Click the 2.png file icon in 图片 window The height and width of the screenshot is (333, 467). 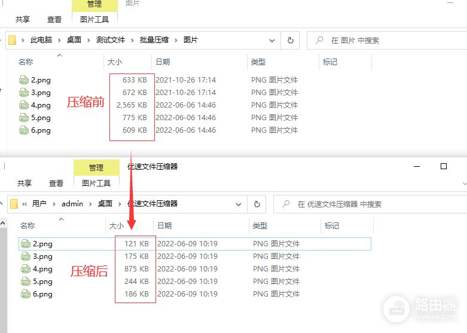24,80
